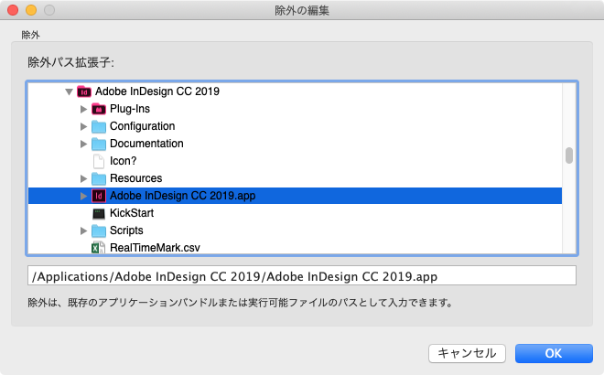This screenshot has width=604, height=375.
Task: Click the Resources folder icon
Action: pyautogui.click(x=99, y=178)
